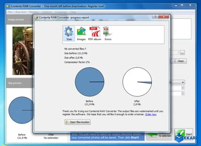Open the Help menu
This screenshot has width=201, height=146.
[73, 12]
